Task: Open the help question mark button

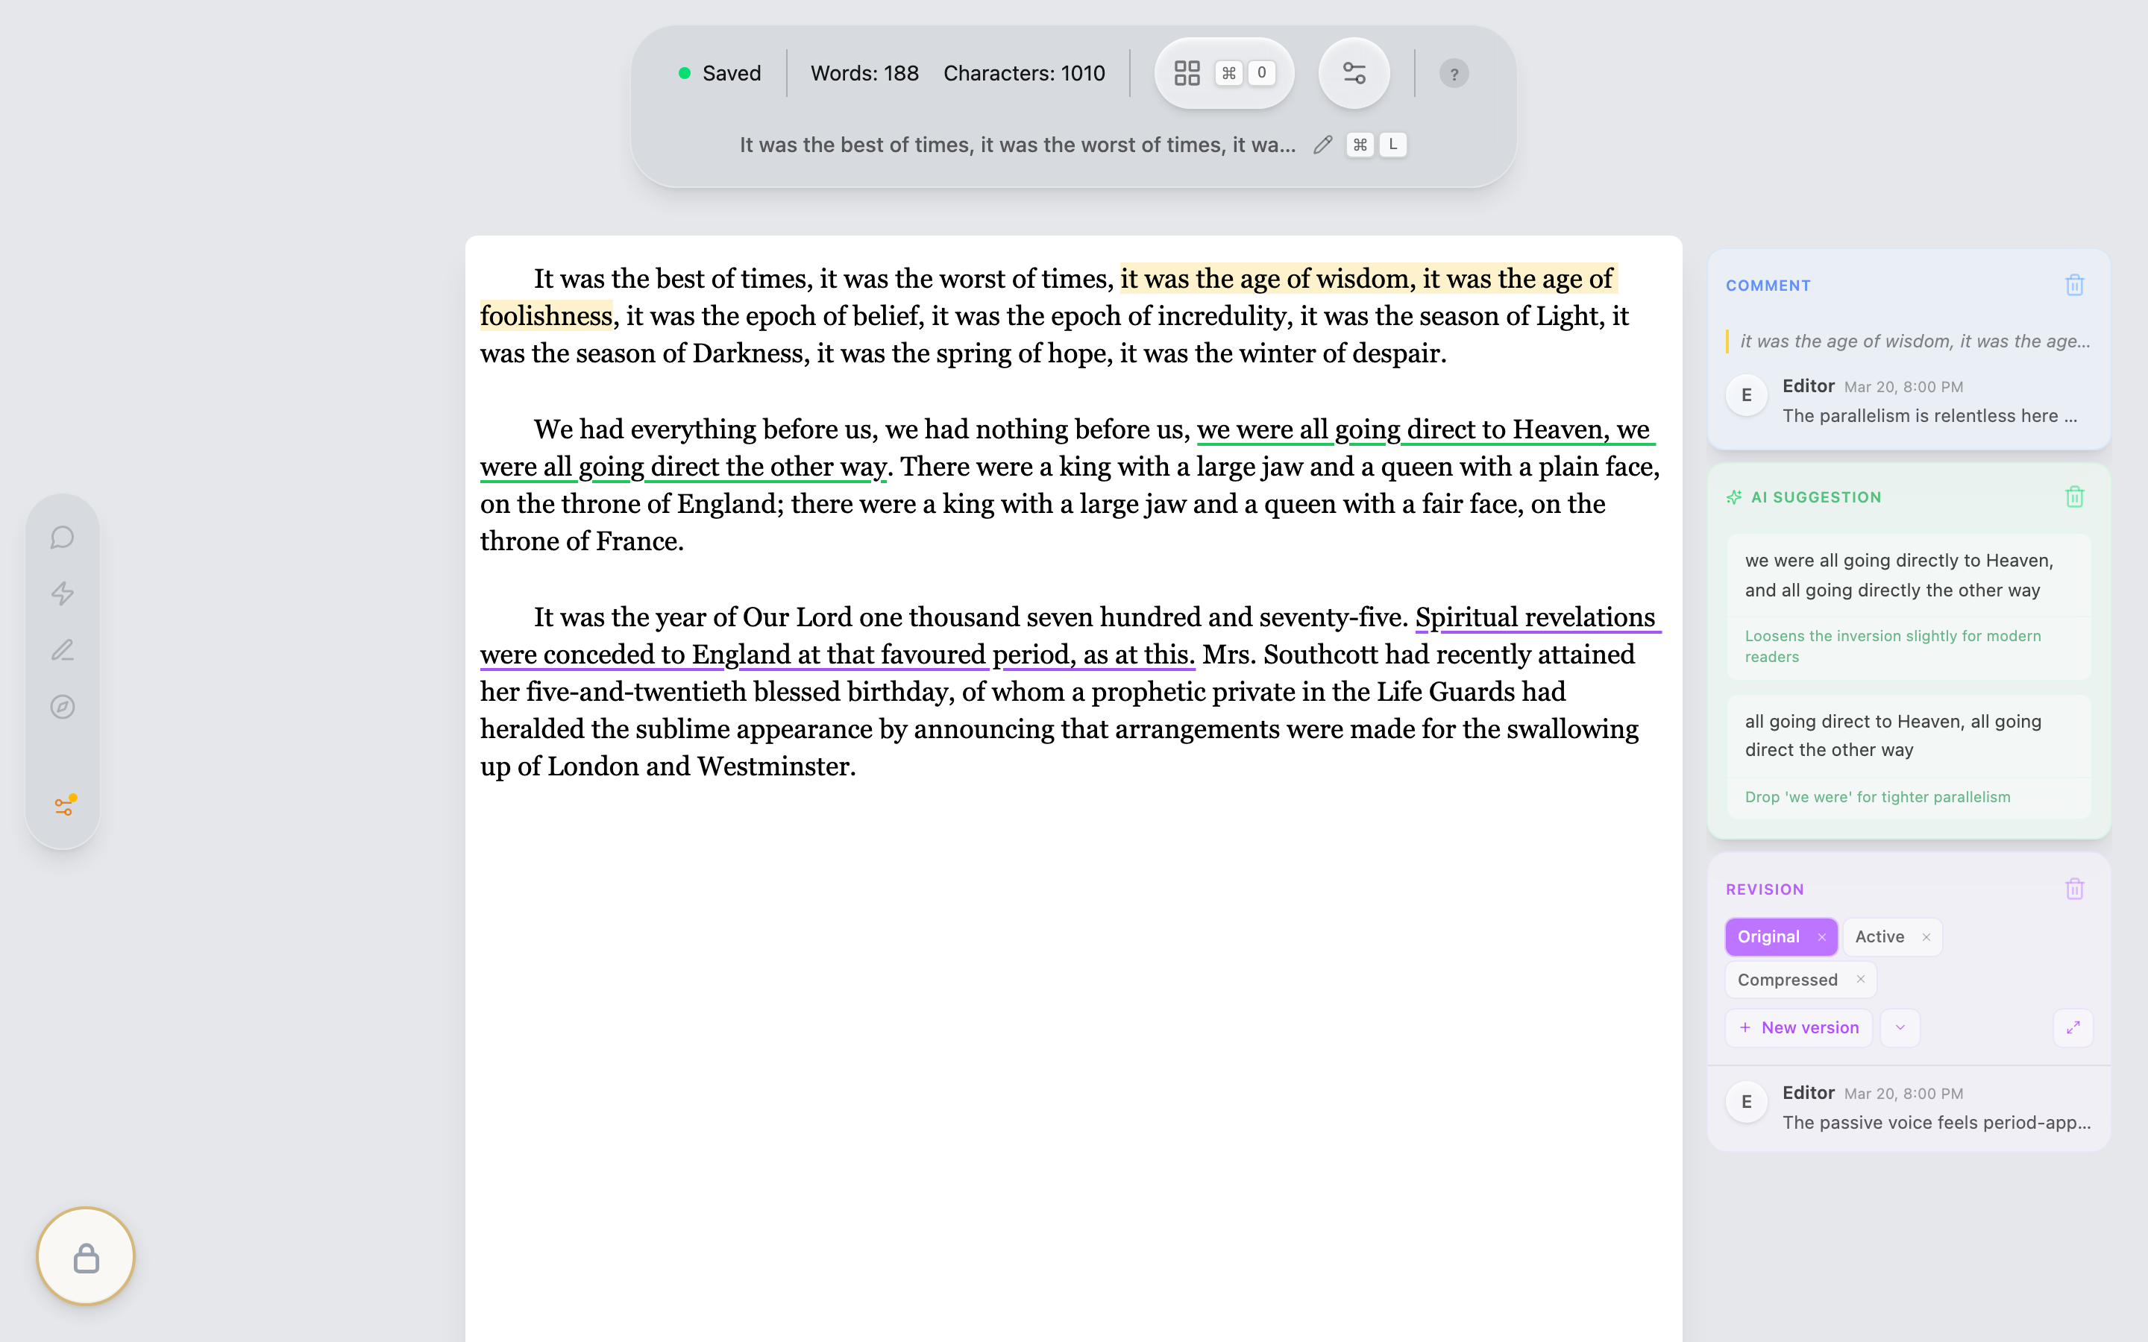Action: [1454, 73]
